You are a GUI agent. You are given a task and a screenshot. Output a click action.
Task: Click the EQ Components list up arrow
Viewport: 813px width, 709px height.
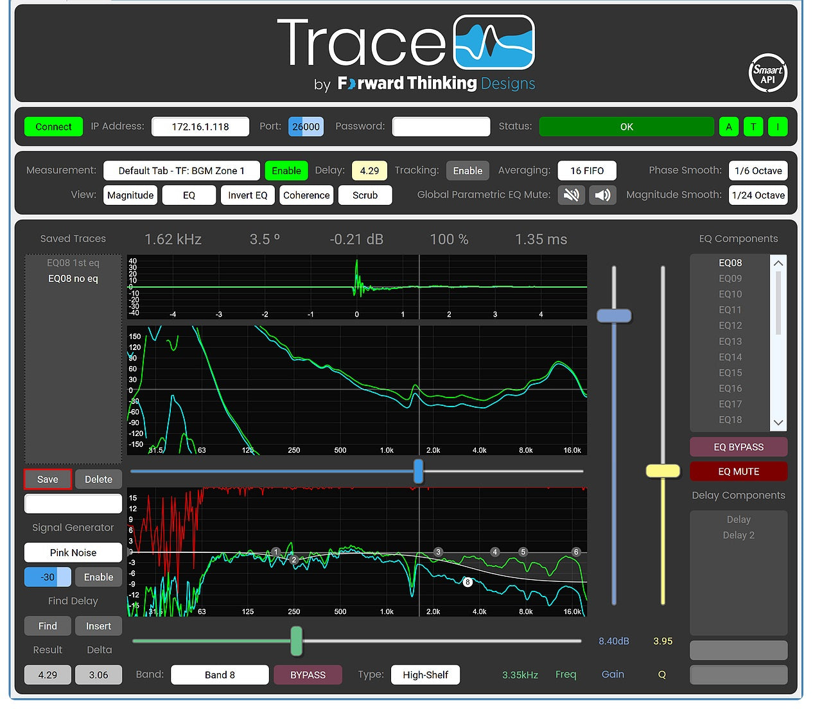click(x=778, y=263)
